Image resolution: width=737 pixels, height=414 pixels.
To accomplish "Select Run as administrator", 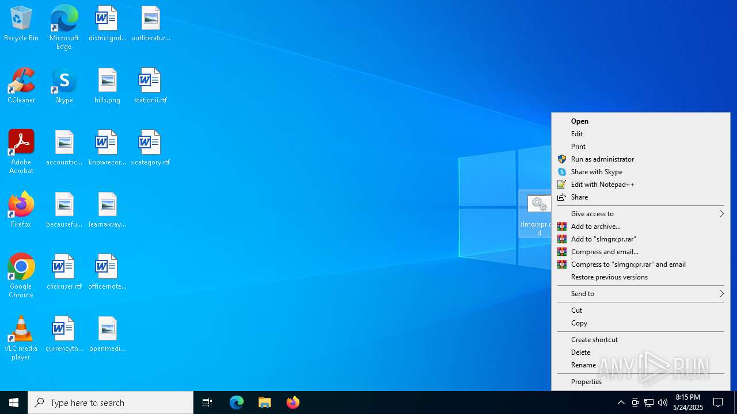I will (x=641, y=159).
